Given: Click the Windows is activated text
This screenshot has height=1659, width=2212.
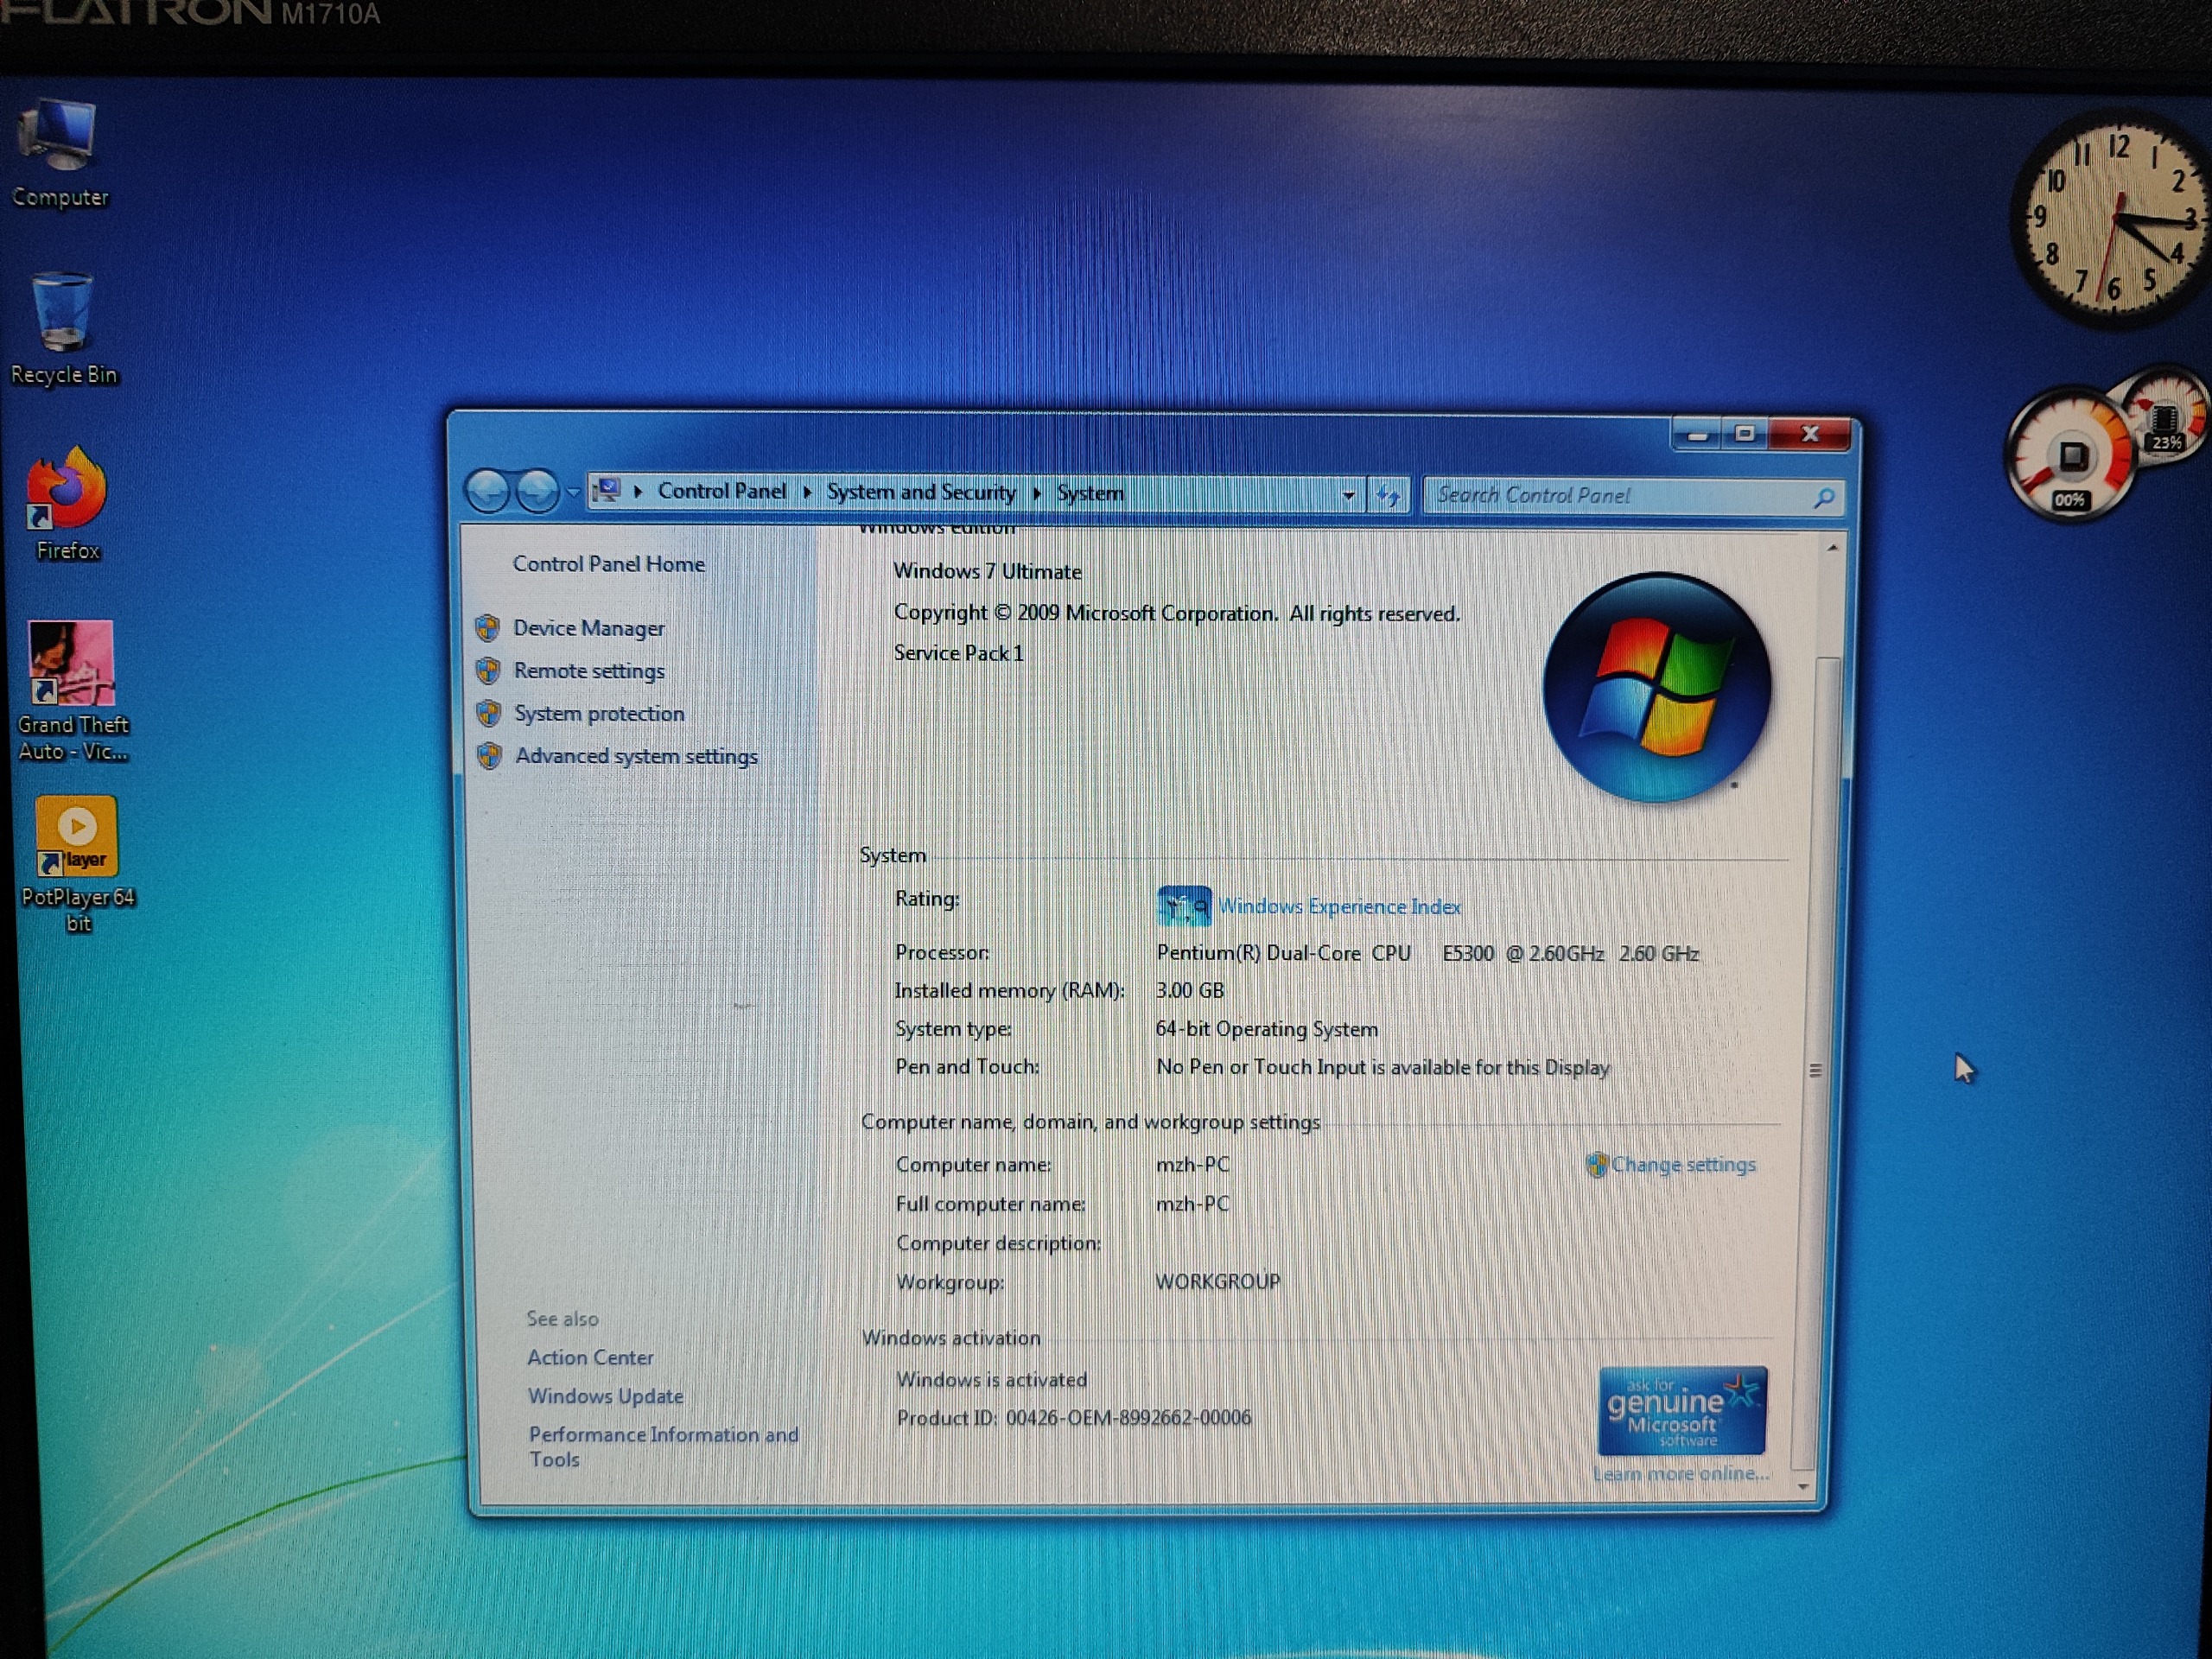Looking at the screenshot, I should tap(991, 1380).
